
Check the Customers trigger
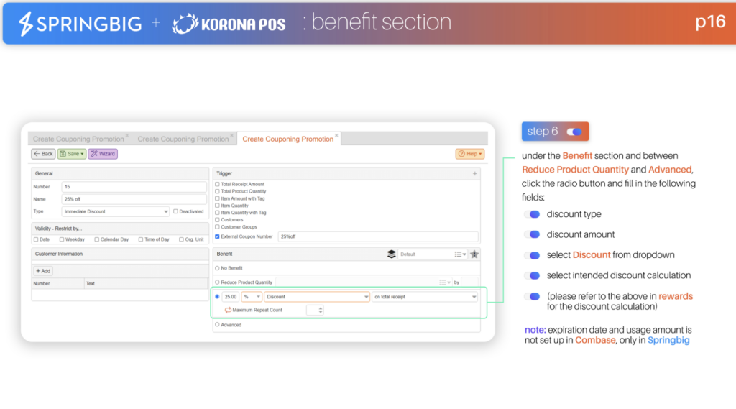point(217,220)
